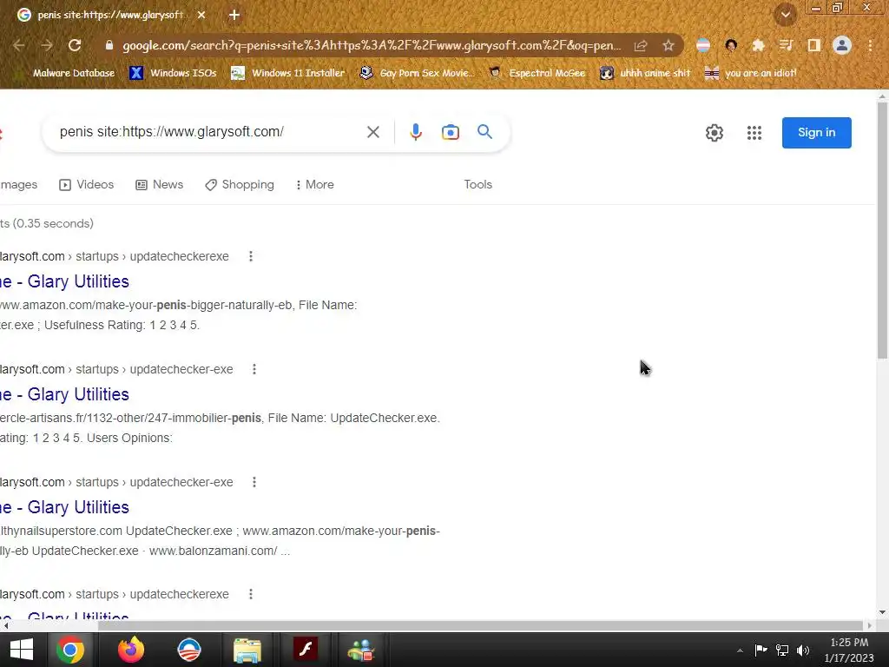Screen dimensions: 889x667
Task: Open Glary Utilities result above balonzamani snippet
Action: (x=64, y=507)
